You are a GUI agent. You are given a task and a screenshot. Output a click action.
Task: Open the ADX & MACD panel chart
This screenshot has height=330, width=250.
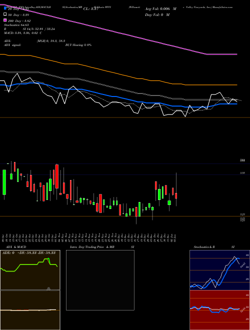pos(30,270)
